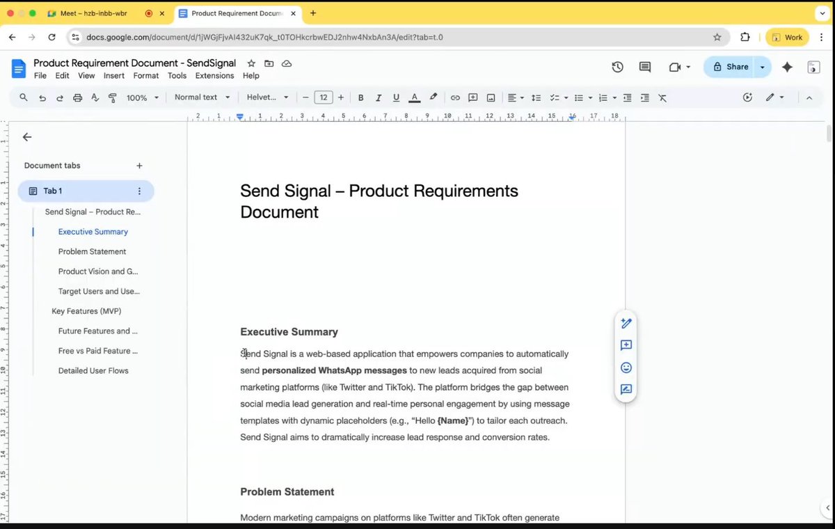Select the paint format tool
This screenshot has height=529, width=835.
tap(112, 97)
